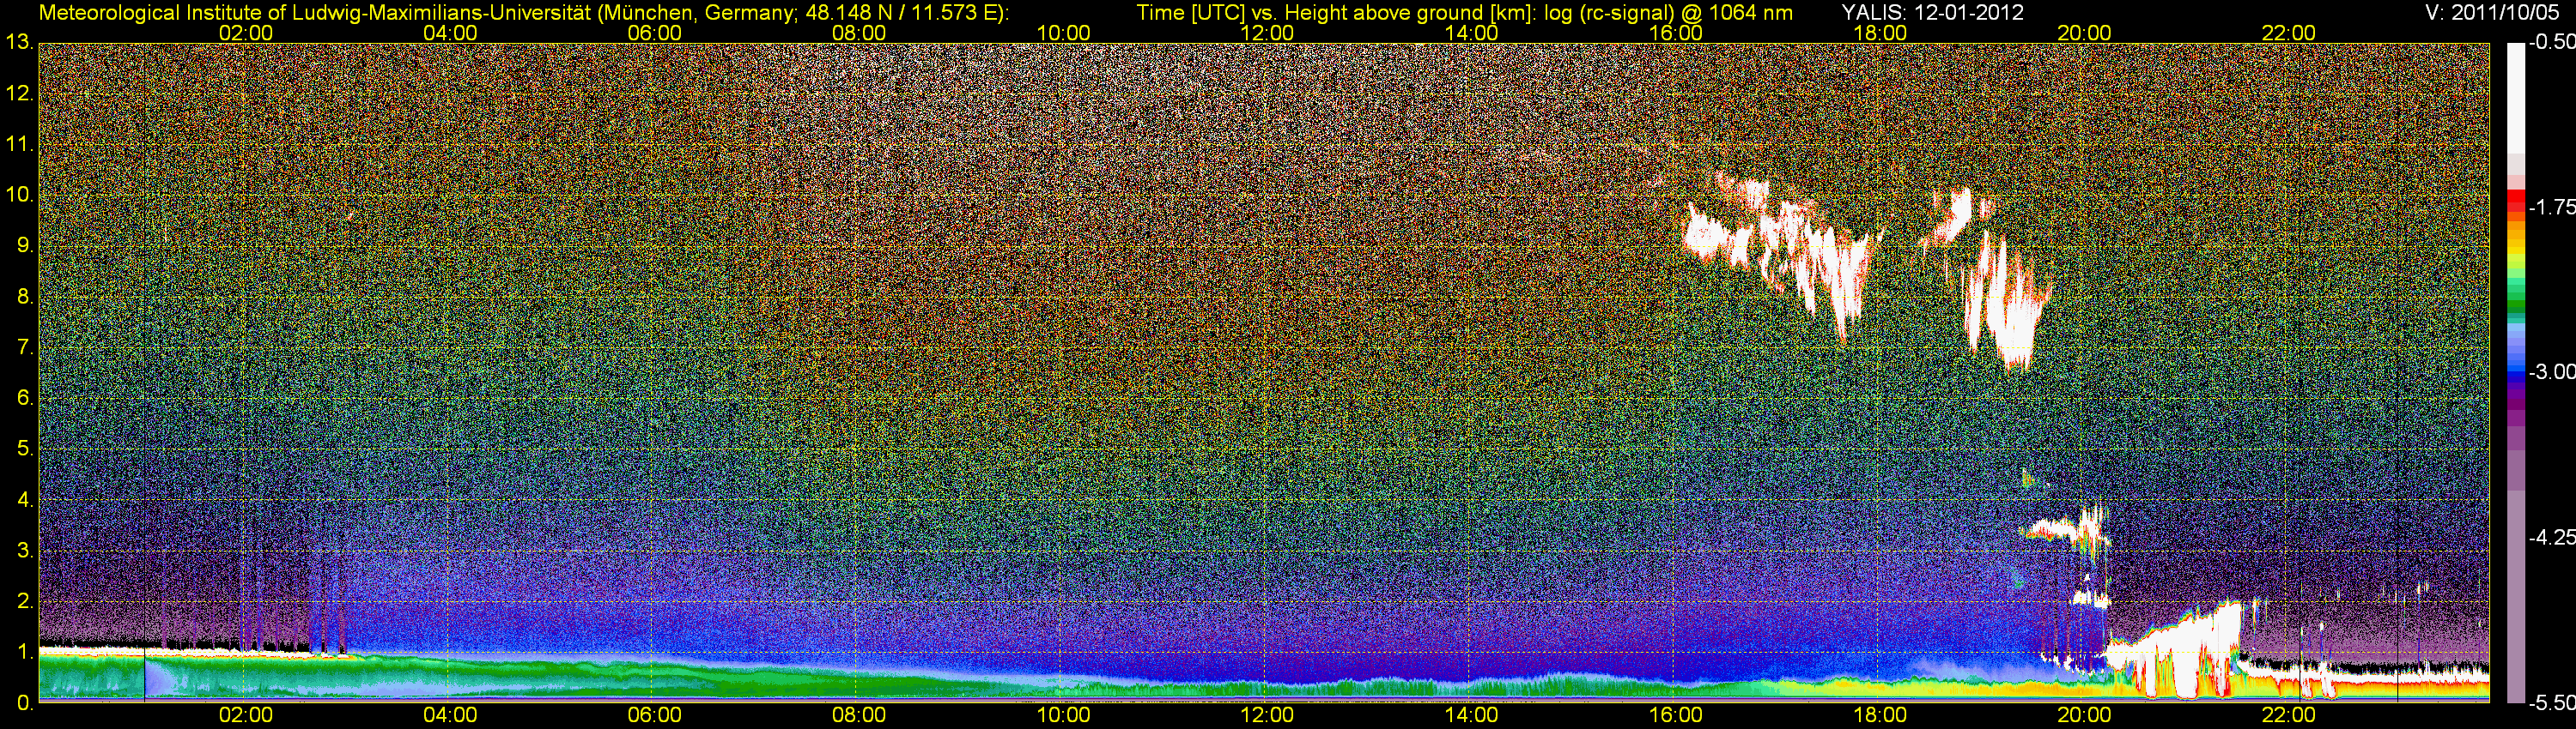Click the 18:00 label on the top time axis

click(x=1880, y=33)
